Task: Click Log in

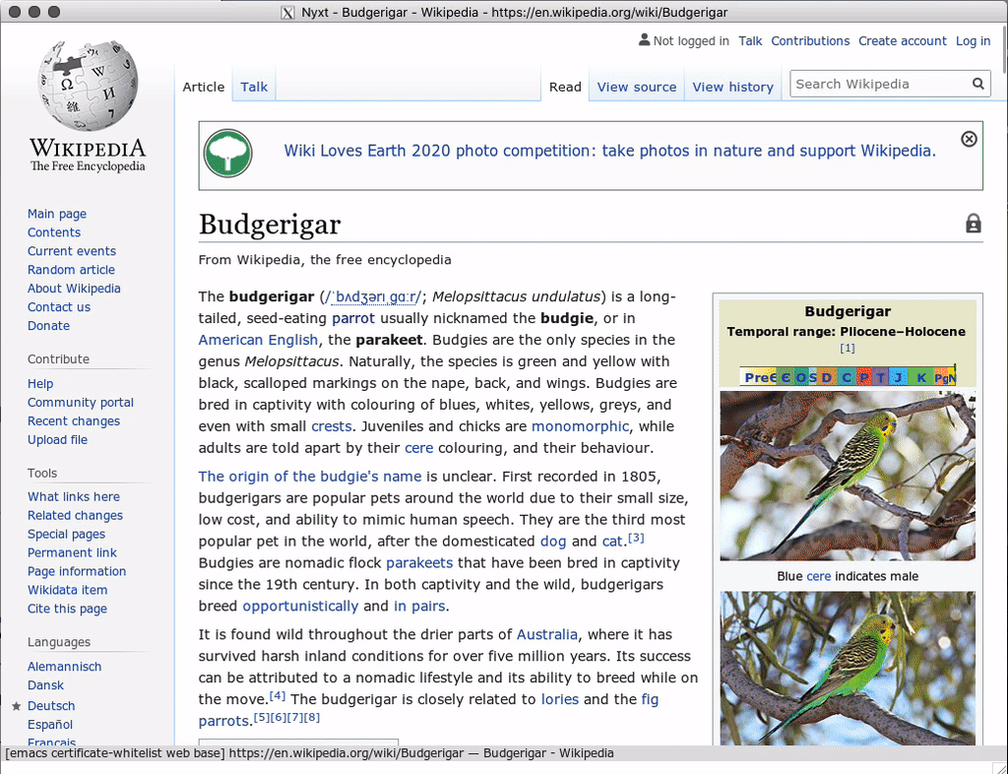Action: (973, 41)
